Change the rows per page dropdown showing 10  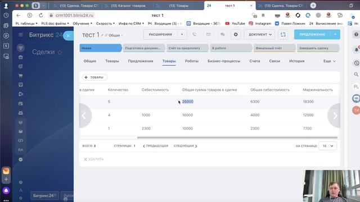327,146
